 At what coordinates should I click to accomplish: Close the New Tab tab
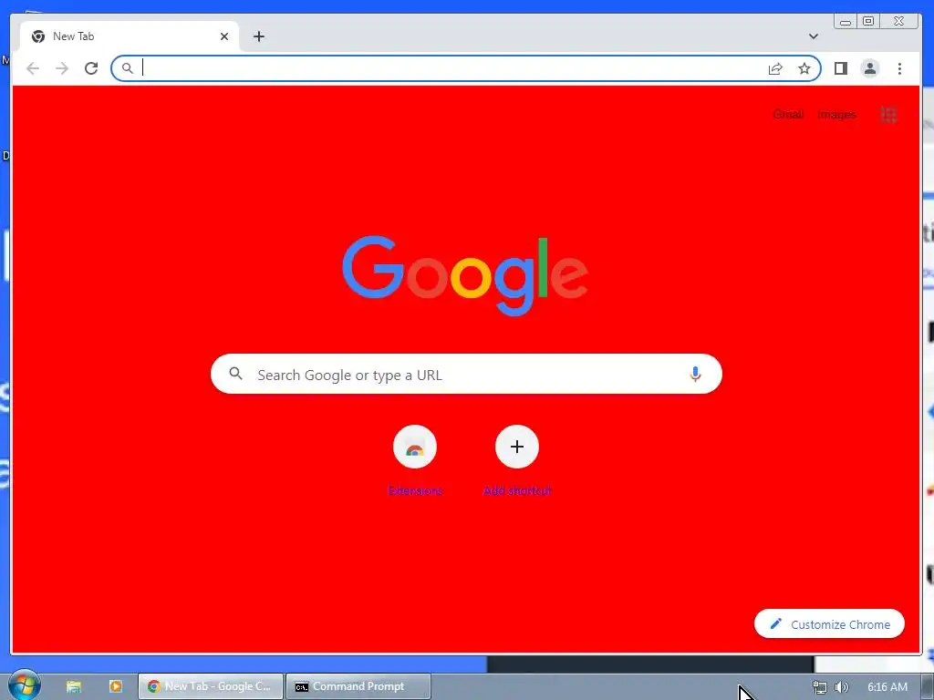(x=224, y=36)
